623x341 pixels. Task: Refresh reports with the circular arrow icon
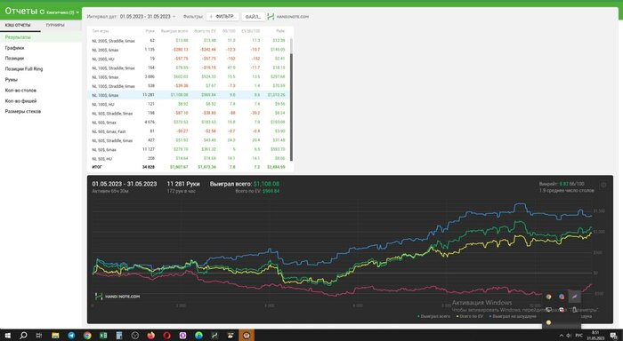tap(42, 12)
